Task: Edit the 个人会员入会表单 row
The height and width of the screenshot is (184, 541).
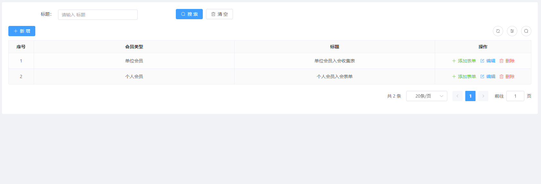Action: 488,76
